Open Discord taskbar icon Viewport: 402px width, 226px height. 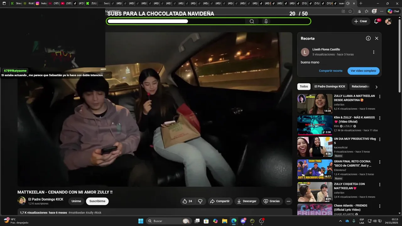tap(243, 221)
